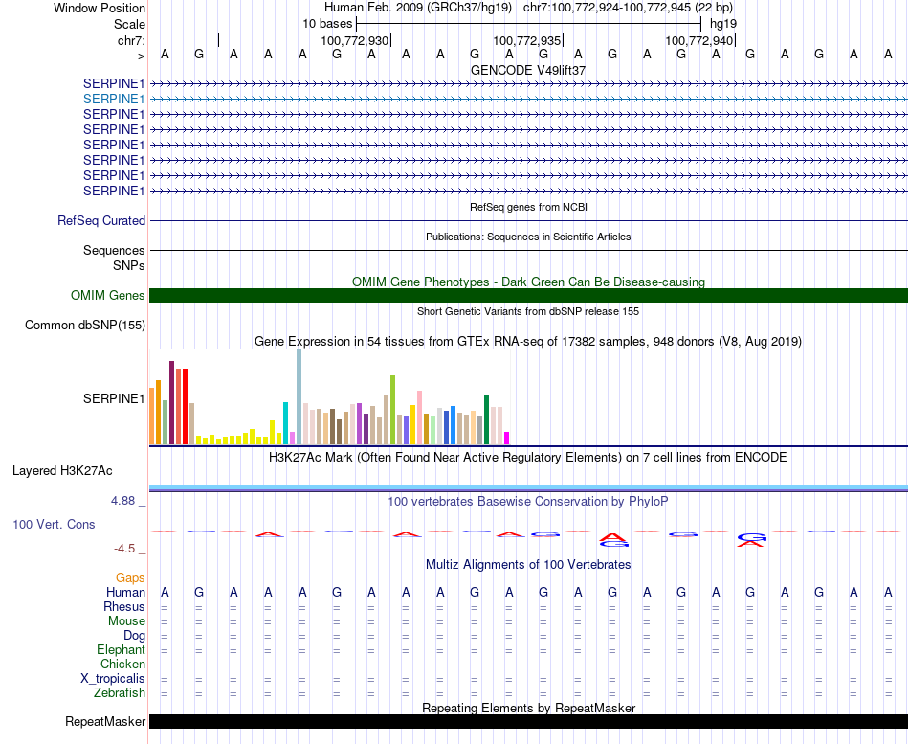Click the light blue Layered H3K27Ac signal bar
This screenshot has height=744, width=909.
(528, 487)
